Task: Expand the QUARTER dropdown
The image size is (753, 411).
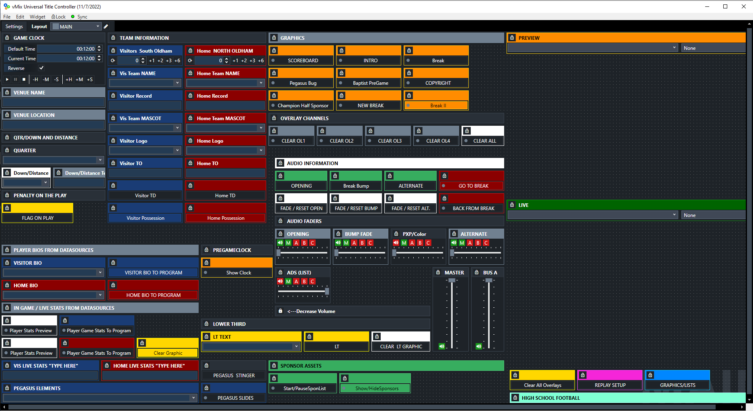Action: click(x=100, y=160)
